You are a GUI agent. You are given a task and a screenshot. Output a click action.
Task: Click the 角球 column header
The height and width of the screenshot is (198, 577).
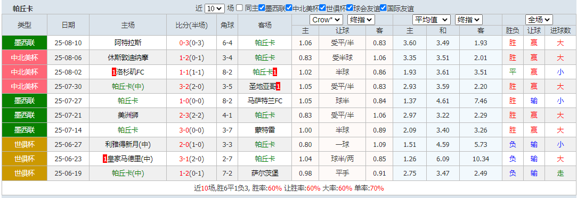(x=227, y=25)
